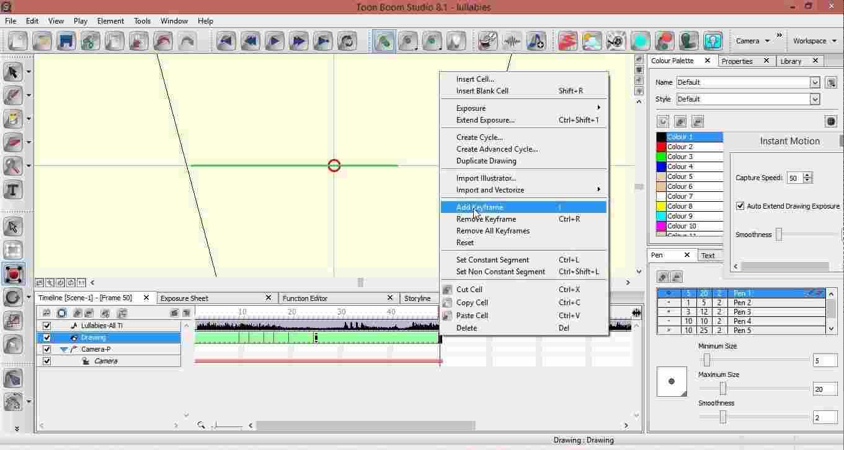The width and height of the screenshot is (844, 450).
Task: Select the Brush tool in sidebar
Action: click(13, 95)
